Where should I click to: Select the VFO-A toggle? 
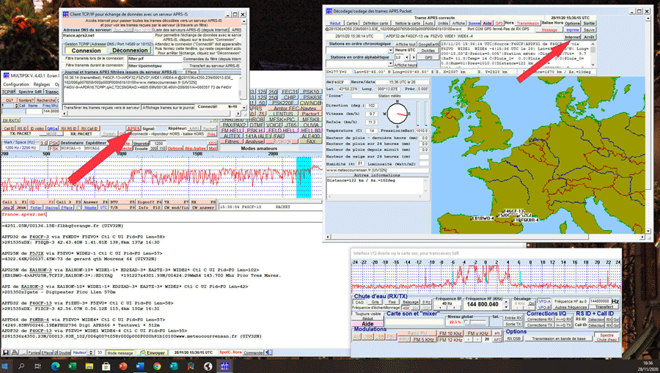544,301
